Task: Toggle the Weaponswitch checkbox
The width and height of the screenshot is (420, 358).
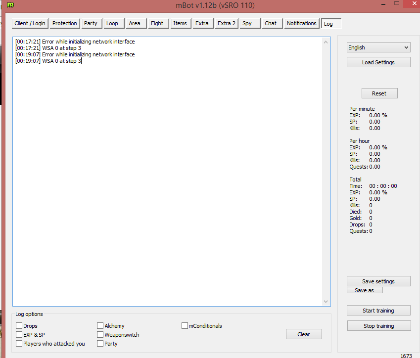Action: tap(100, 334)
